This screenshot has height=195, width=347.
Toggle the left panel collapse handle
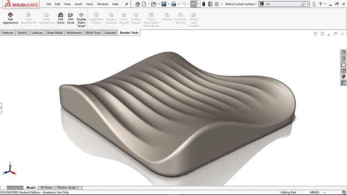click(x=1, y=108)
